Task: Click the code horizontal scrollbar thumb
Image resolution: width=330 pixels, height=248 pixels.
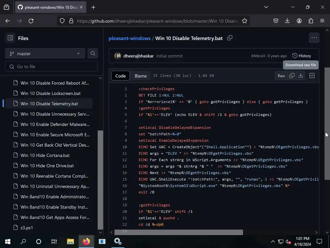Action: coord(179,232)
